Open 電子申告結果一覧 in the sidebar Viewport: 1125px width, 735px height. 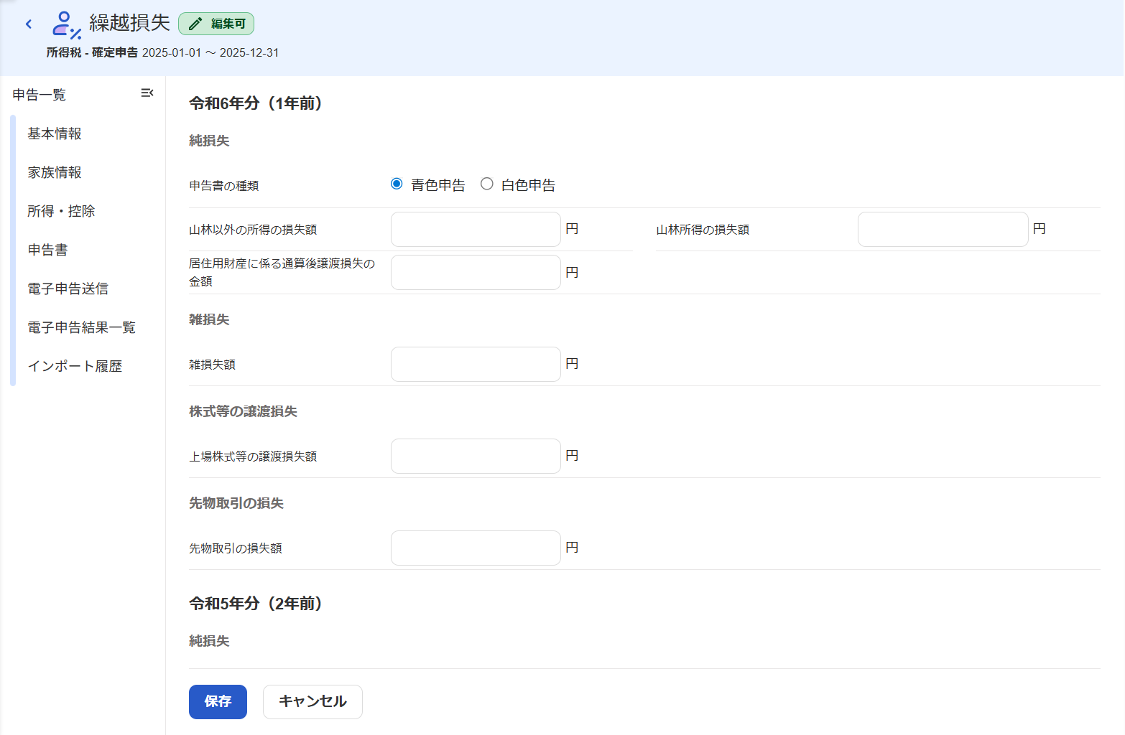(81, 327)
